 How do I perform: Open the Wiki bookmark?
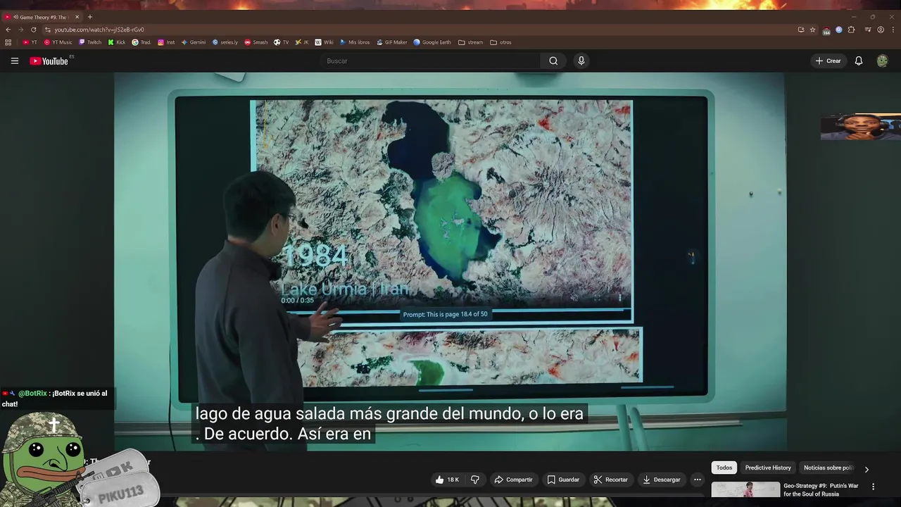click(324, 42)
